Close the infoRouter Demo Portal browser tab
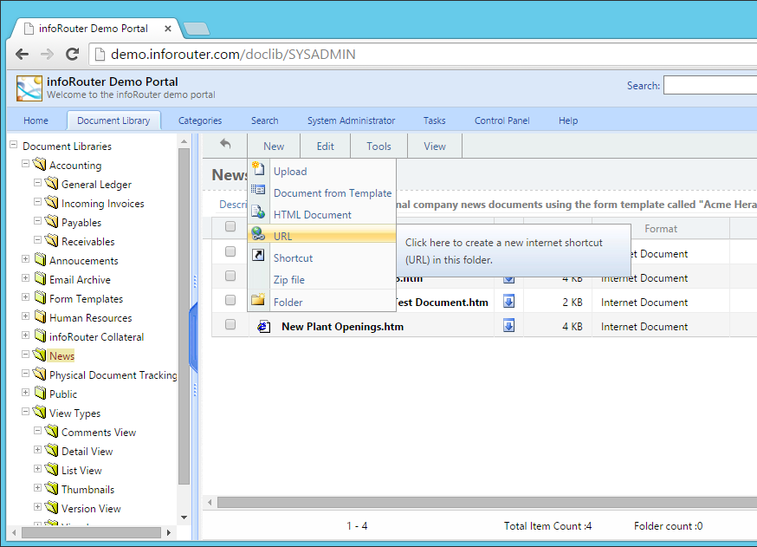The image size is (757, 547). tap(167, 29)
